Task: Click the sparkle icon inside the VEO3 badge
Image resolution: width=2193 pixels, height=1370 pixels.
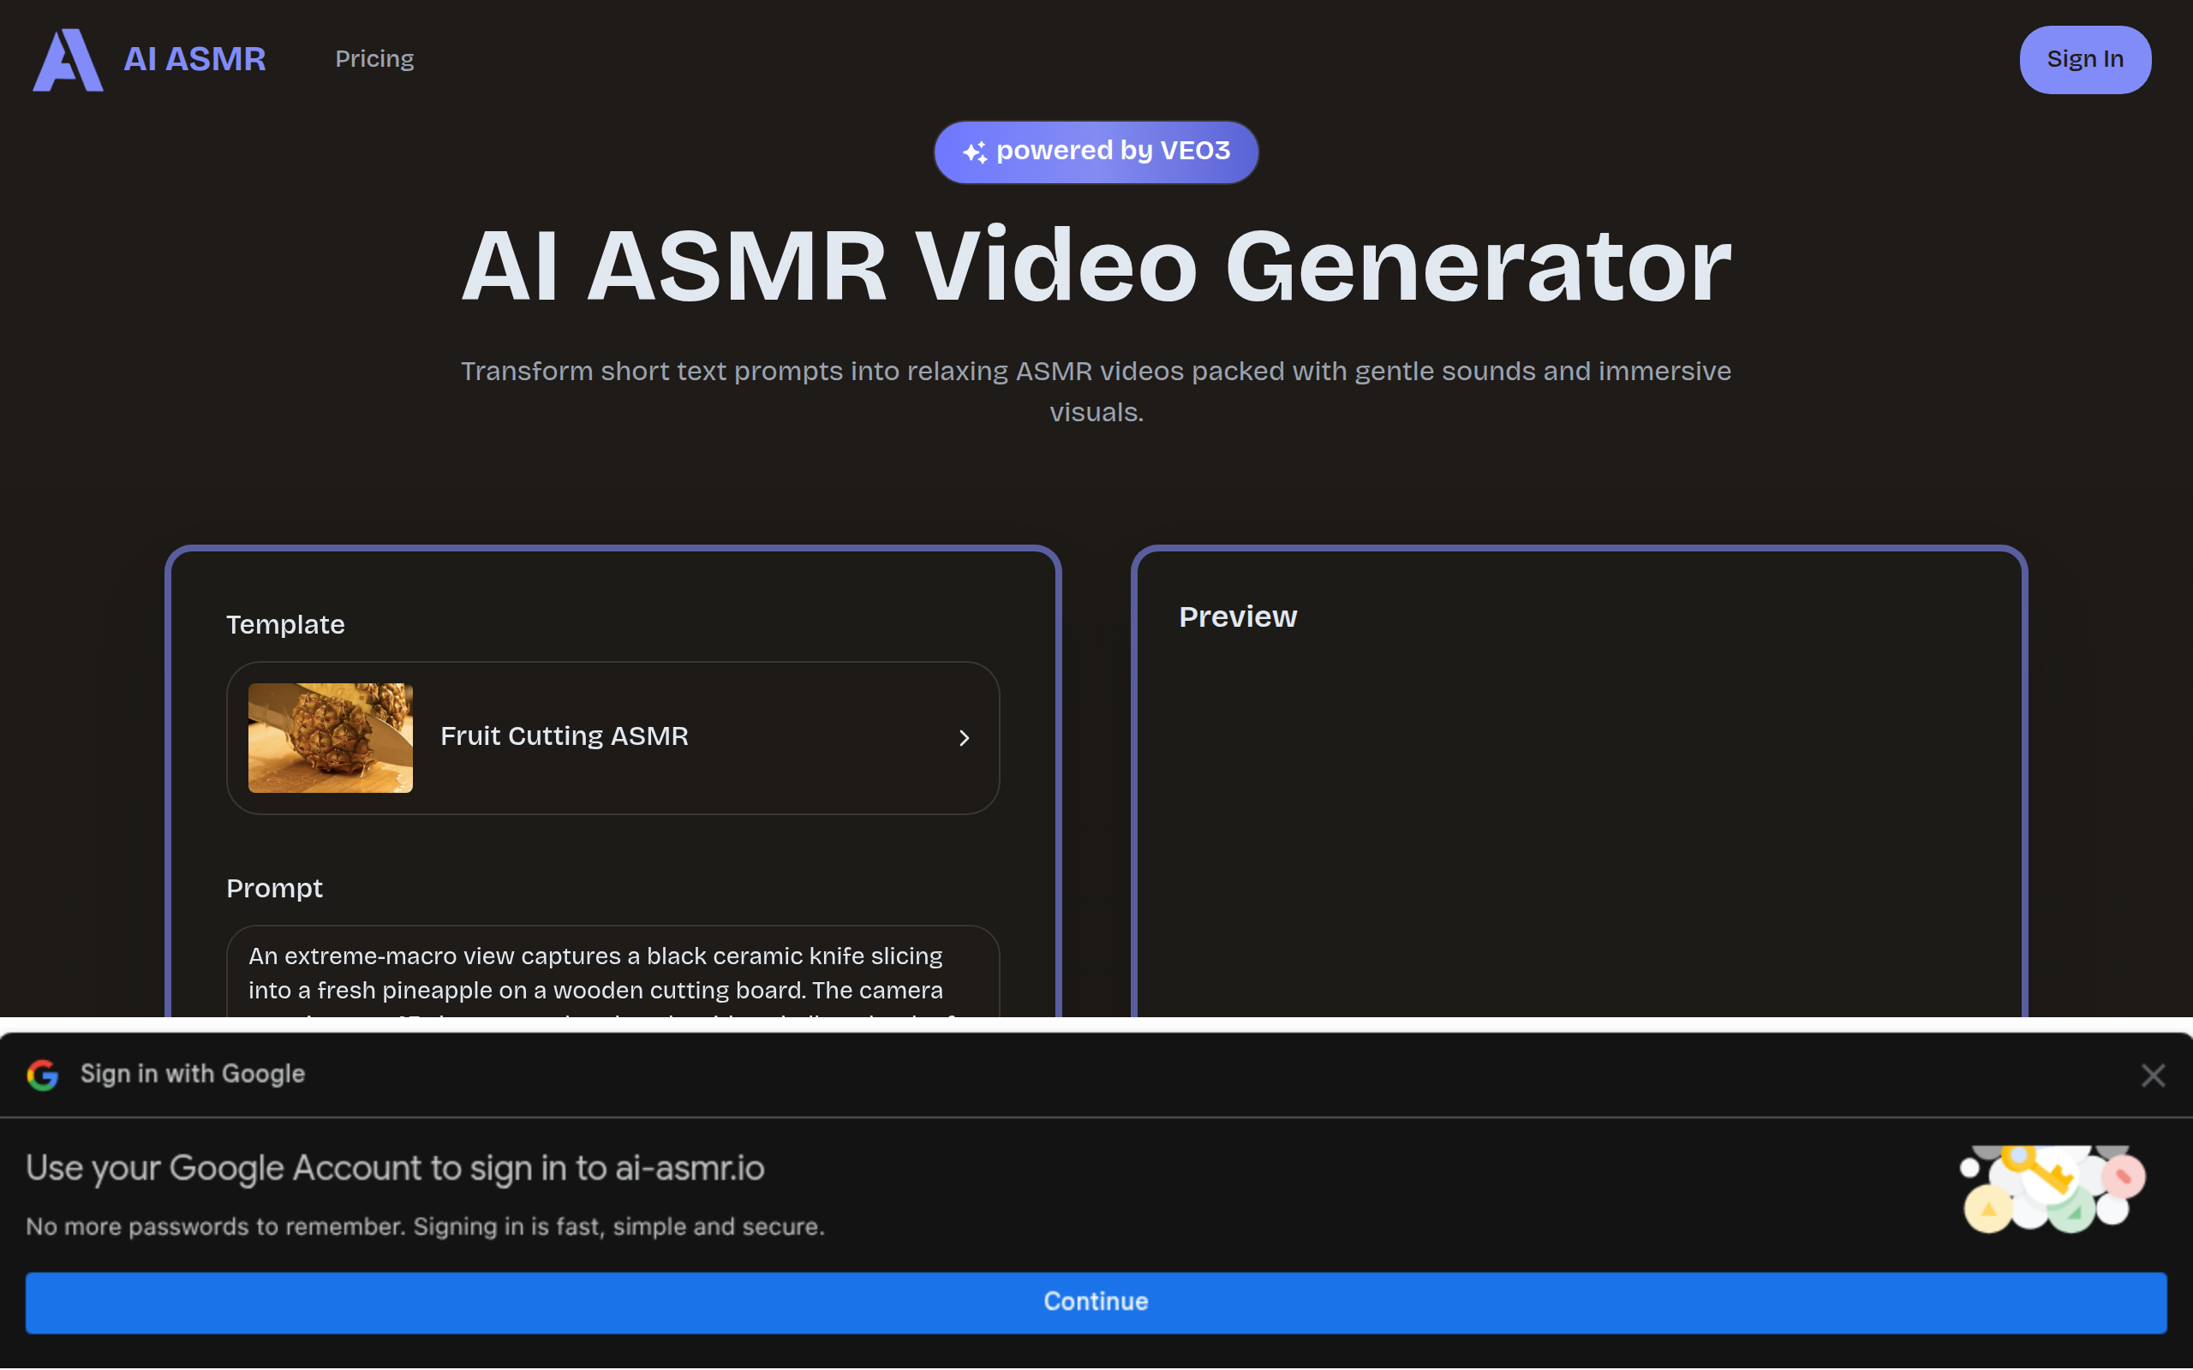Action: point(975,151)
